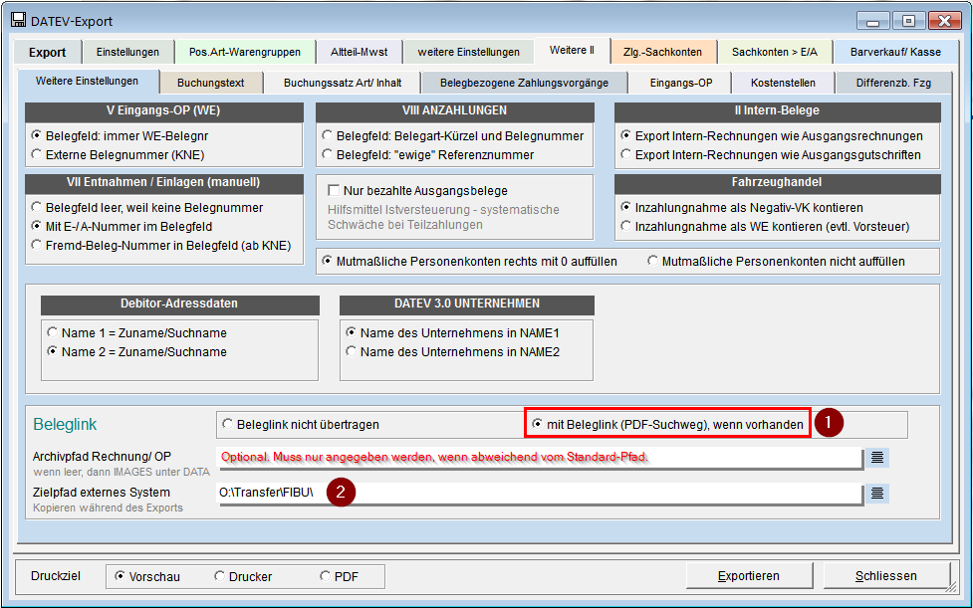Open the Eingangs-OP sub-tab
973x608 pixels.
coord(681,83)
